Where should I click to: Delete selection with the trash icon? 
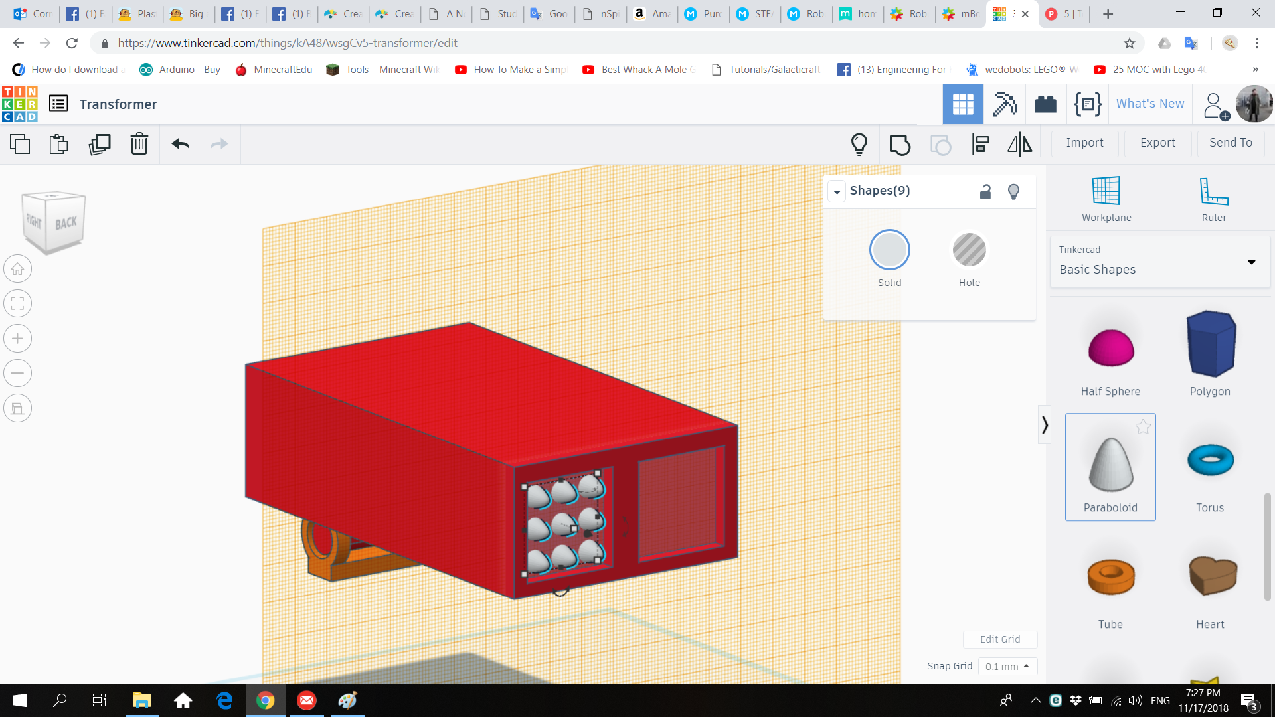point(139,144)
